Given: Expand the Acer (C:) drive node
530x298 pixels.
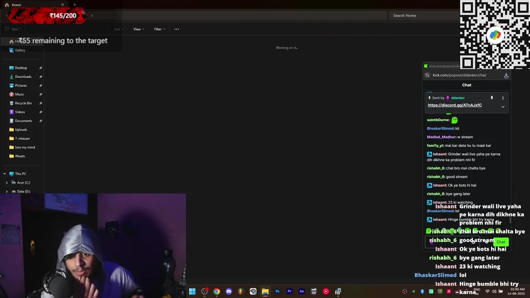Looking at the screenshot, I should click(7, 183).
